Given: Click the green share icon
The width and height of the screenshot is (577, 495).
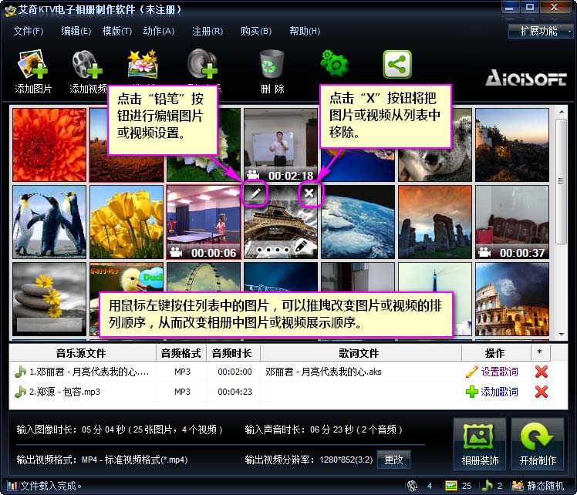Looking at the screenshot, I should coord(397,64).
